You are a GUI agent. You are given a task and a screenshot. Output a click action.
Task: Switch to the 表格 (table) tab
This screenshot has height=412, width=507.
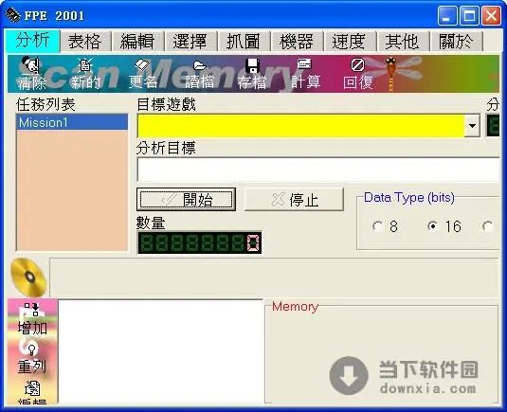click(85, 42)
